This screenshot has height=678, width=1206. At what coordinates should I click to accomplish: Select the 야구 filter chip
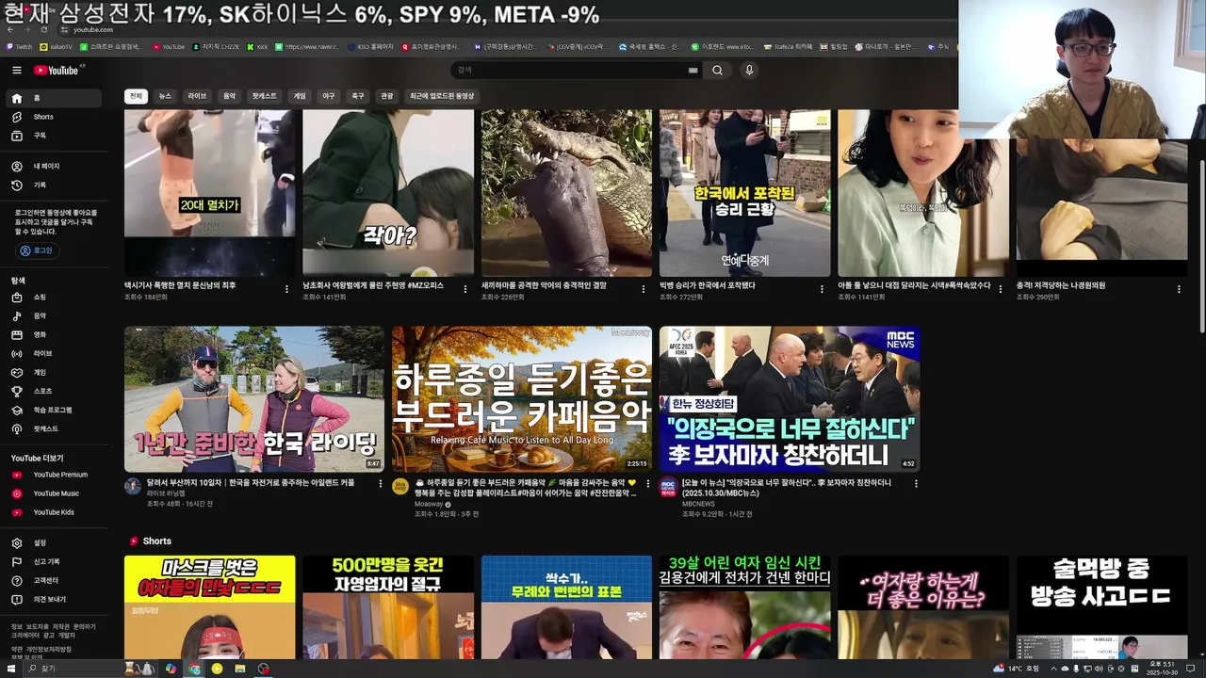pyautogui.click(x=329, y=96)
